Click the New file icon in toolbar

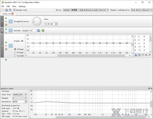tap(3, 10)
